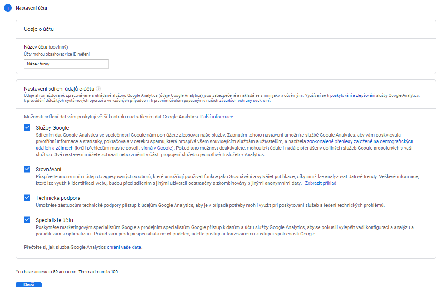
Task: Click the Údaje o účtu heading
Action: coord(39,29)
